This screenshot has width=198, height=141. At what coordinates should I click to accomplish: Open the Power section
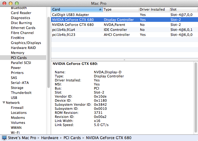16,68
